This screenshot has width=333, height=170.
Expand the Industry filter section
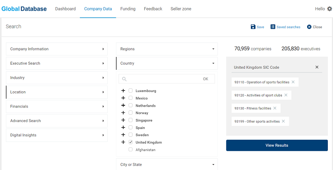[57, 78]
